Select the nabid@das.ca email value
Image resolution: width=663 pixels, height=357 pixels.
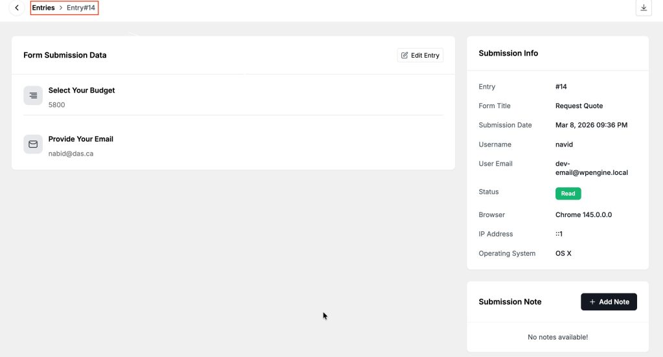pos(71,154)
